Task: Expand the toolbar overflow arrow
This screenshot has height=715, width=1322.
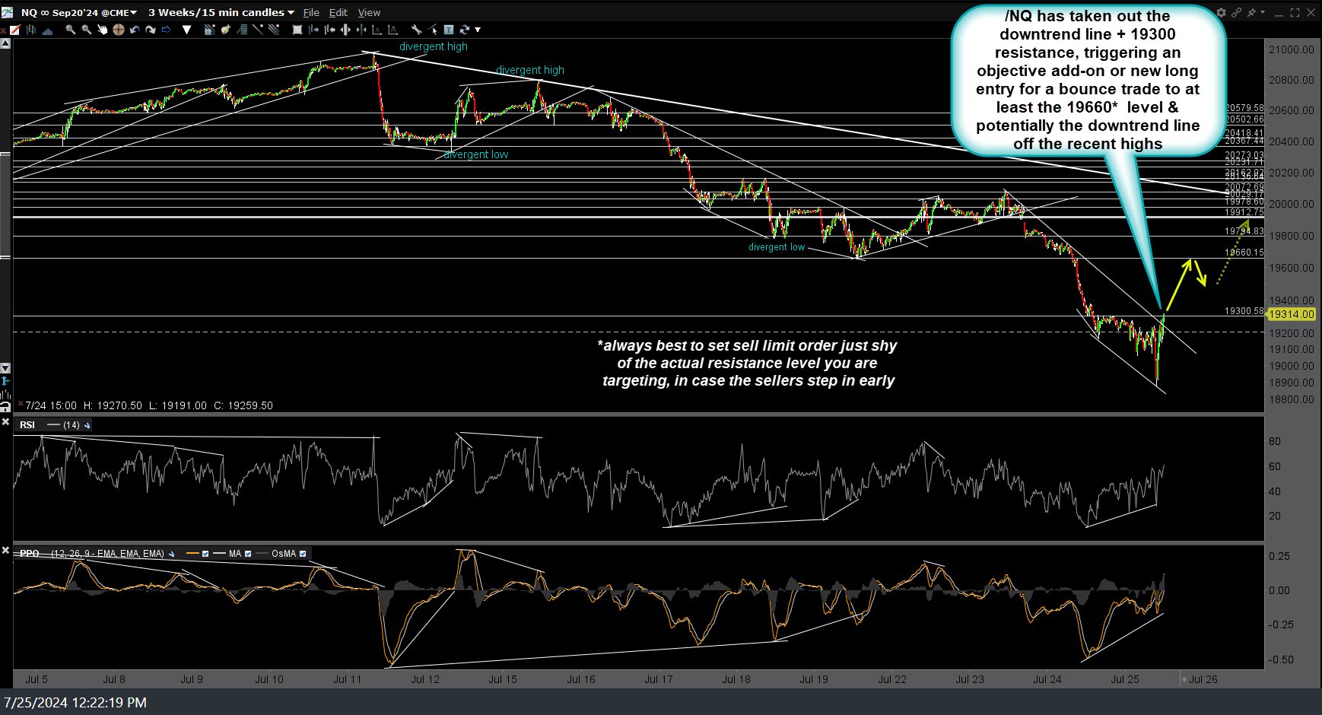Action: click(478, 30)
